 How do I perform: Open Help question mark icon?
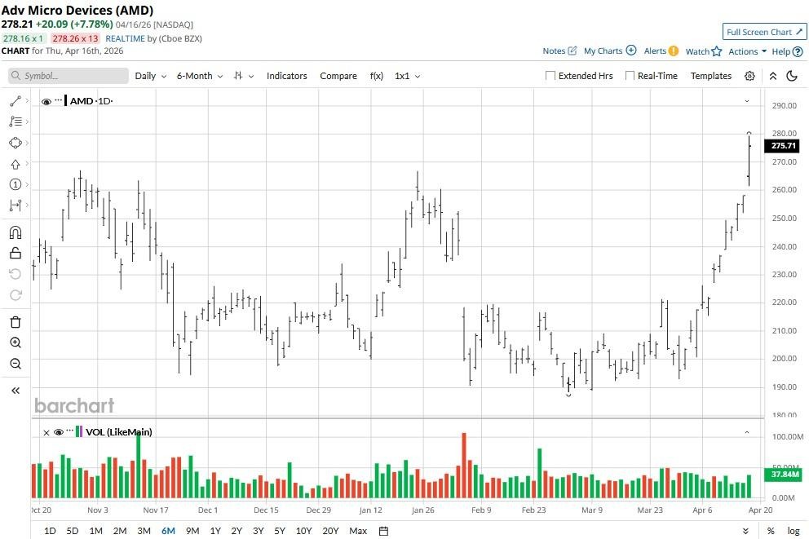[798, 51]
